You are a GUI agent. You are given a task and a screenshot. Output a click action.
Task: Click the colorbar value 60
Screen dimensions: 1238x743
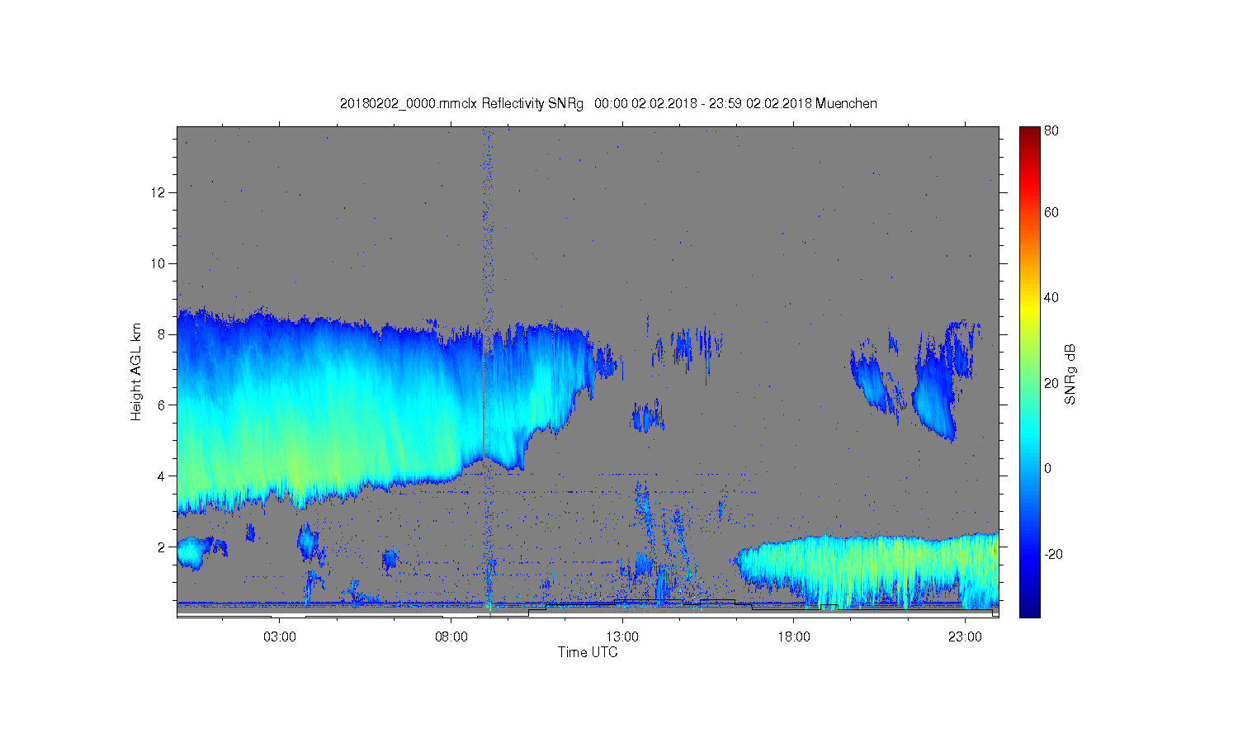(1051, 213)
